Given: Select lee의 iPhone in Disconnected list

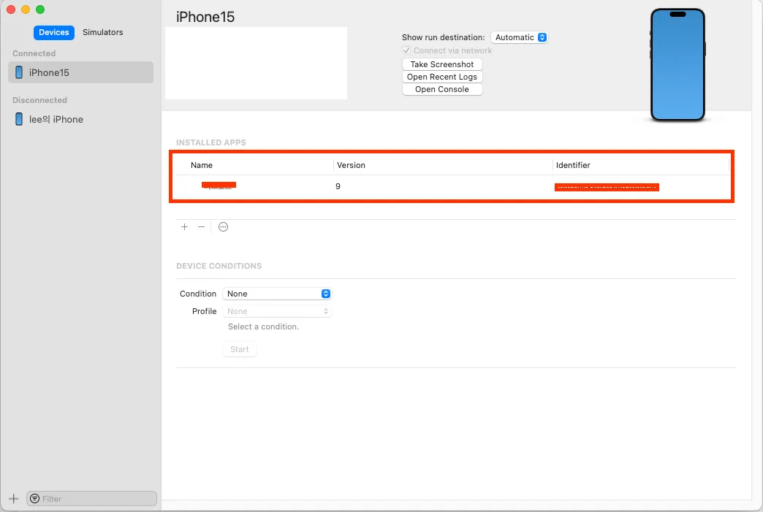Looking at the screenshot, I should [x=81, y=119].
